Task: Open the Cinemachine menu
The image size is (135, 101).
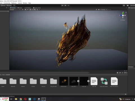Action: (7, 3)
